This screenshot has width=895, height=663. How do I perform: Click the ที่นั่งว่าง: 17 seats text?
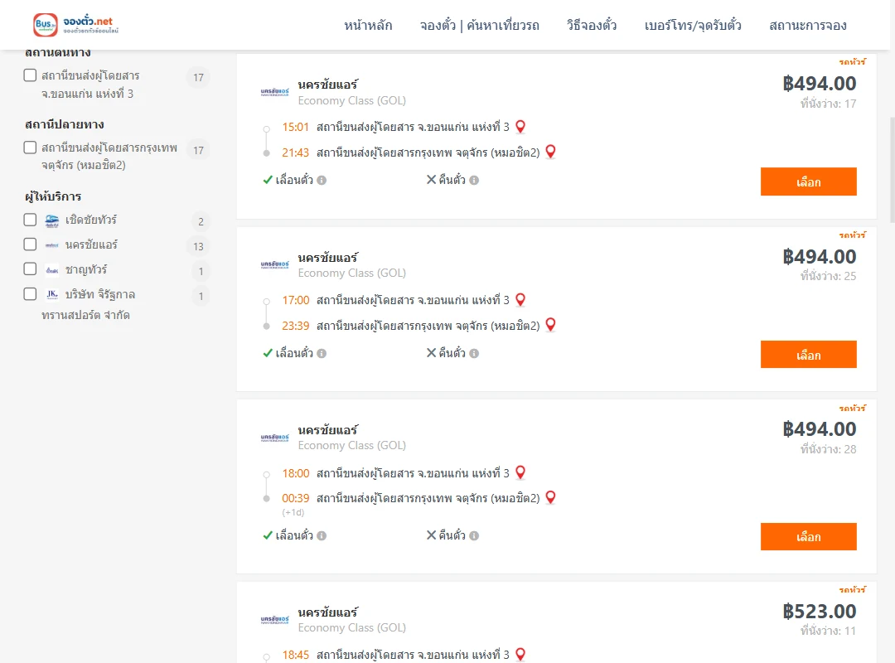pyautogui.click(x=828, y=104)
